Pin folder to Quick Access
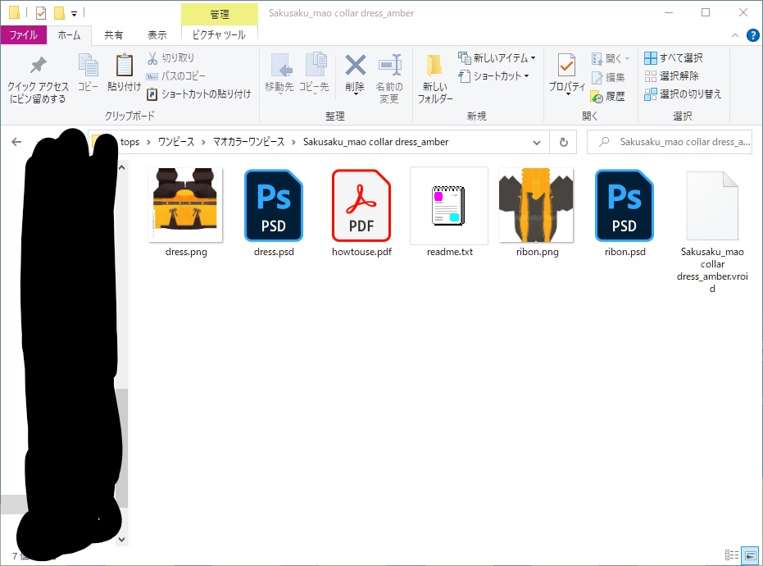Screen dimensions: 763x566 point(38,80)
